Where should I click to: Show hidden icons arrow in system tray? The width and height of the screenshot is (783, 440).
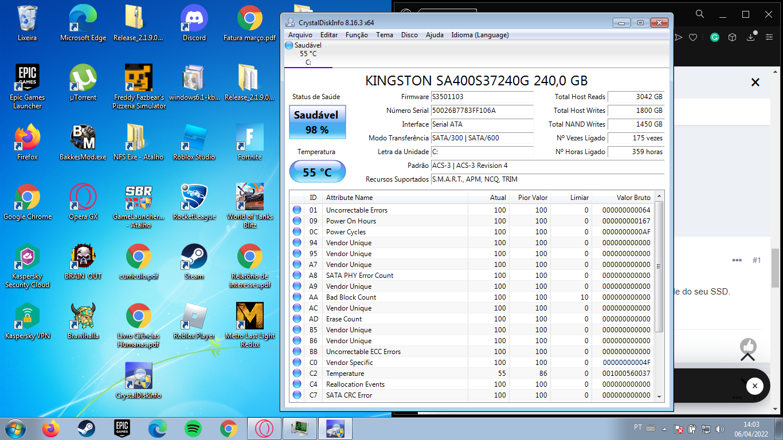pos(664,429)
